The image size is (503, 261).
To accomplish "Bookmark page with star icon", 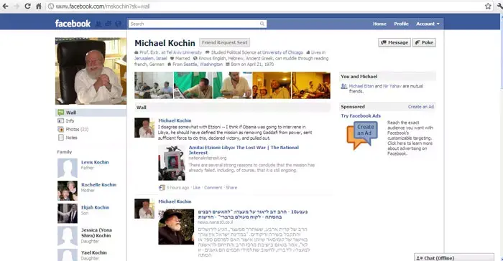I will (x=488, y=6).
